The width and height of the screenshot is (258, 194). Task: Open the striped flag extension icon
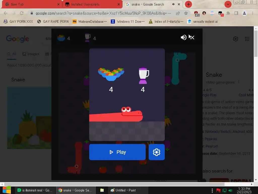[212, 13]
